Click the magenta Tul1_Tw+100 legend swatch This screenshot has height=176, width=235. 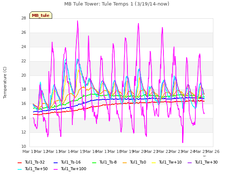(55, 169)
